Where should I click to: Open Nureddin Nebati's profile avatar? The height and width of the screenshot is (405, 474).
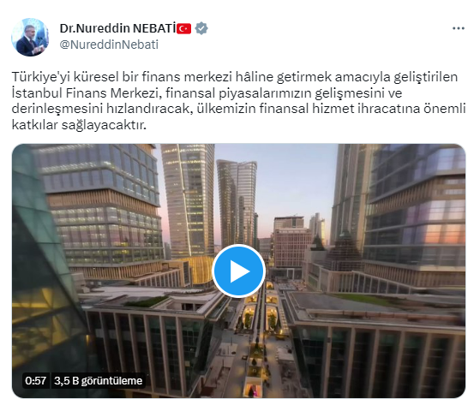[30, 37]
